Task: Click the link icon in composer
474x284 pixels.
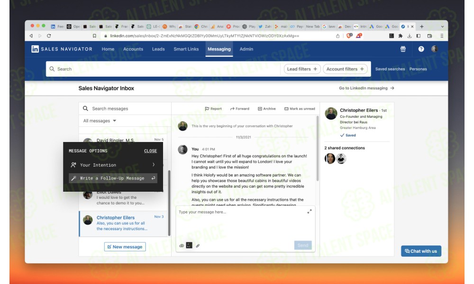Action: point(198,246)
